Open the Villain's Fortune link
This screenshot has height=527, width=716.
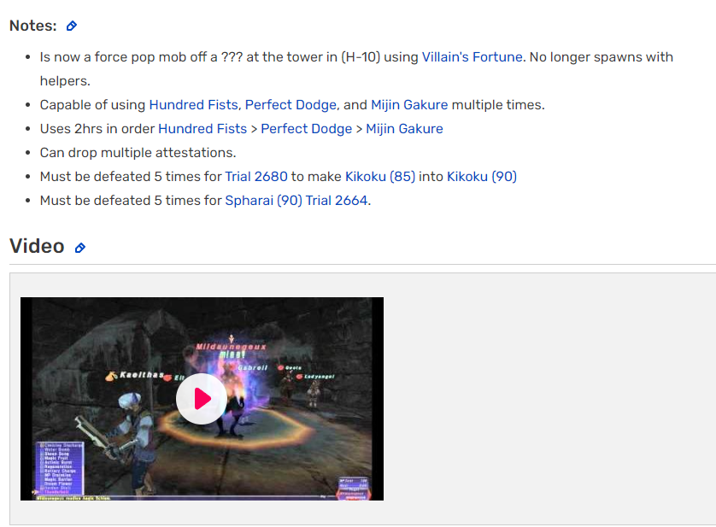tap(472, 57)
